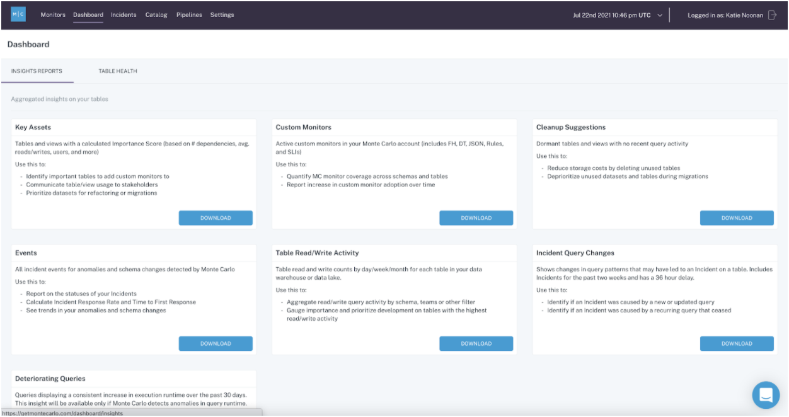Click 'Identify important tables to add custom monitors to'
Viewport: 789px width, 417px height.
[x=98, y=176]
